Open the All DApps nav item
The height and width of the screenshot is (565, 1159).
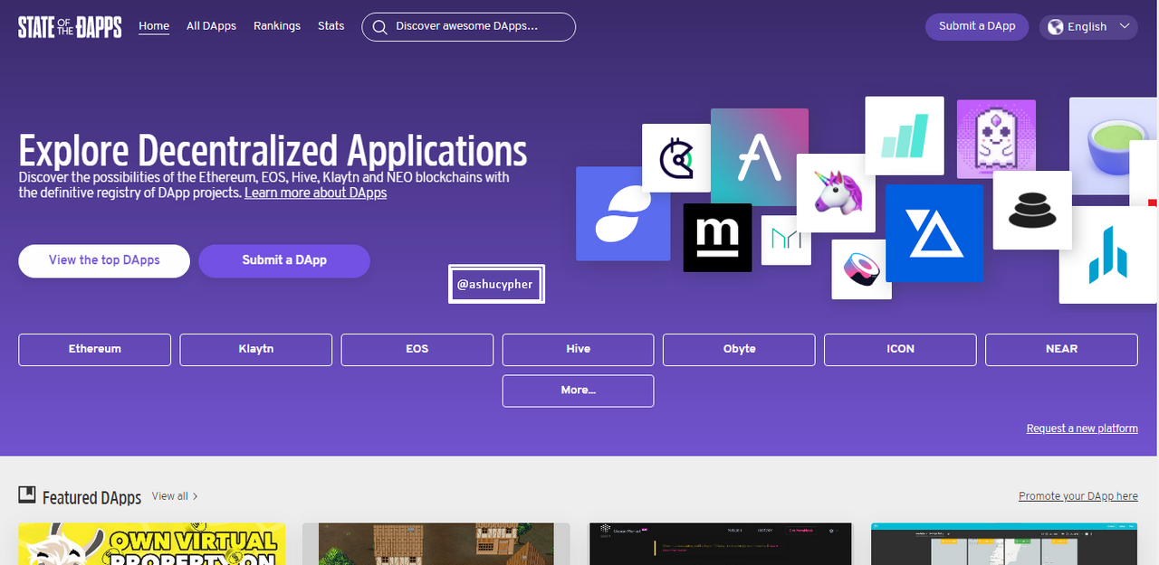211,26
